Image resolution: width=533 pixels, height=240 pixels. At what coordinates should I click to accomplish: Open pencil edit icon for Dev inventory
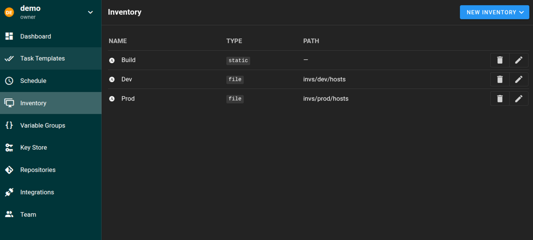pos(519,79)
